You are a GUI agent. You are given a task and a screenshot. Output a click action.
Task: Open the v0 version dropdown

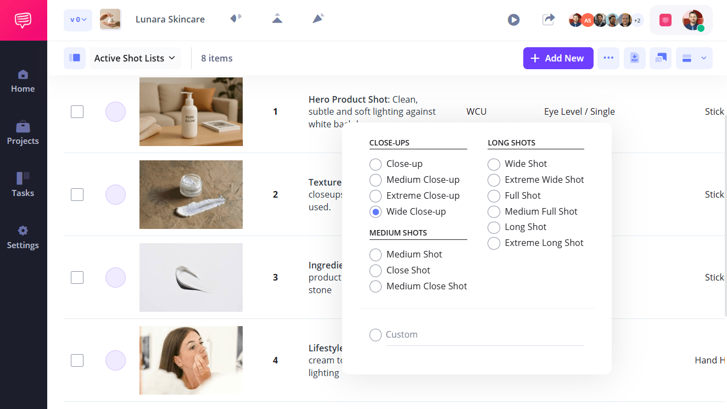point(78,20)
